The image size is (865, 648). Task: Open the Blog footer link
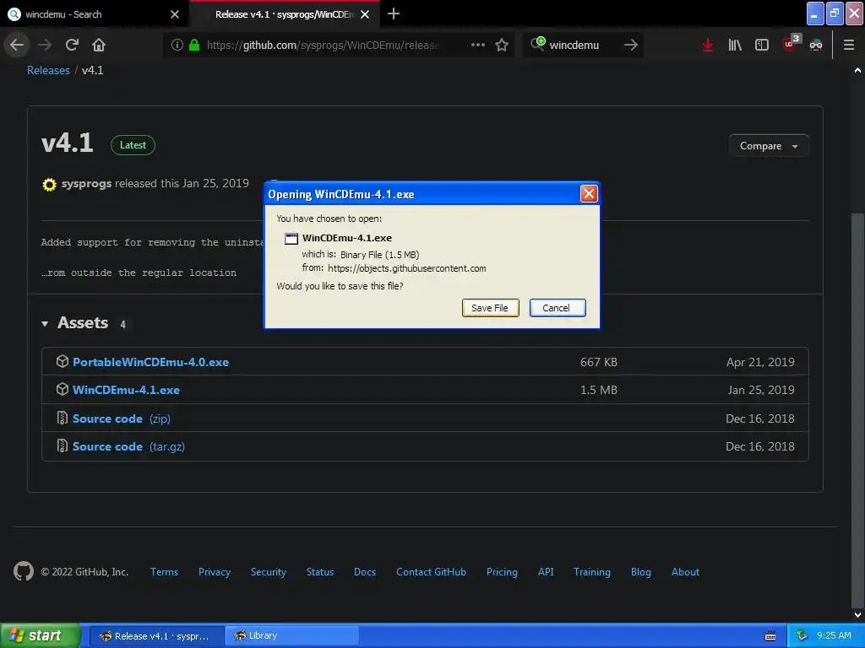641,572
